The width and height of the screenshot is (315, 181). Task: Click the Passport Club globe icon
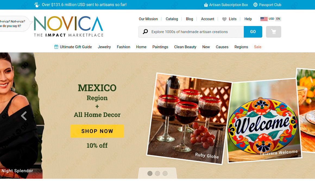point(255,5)
